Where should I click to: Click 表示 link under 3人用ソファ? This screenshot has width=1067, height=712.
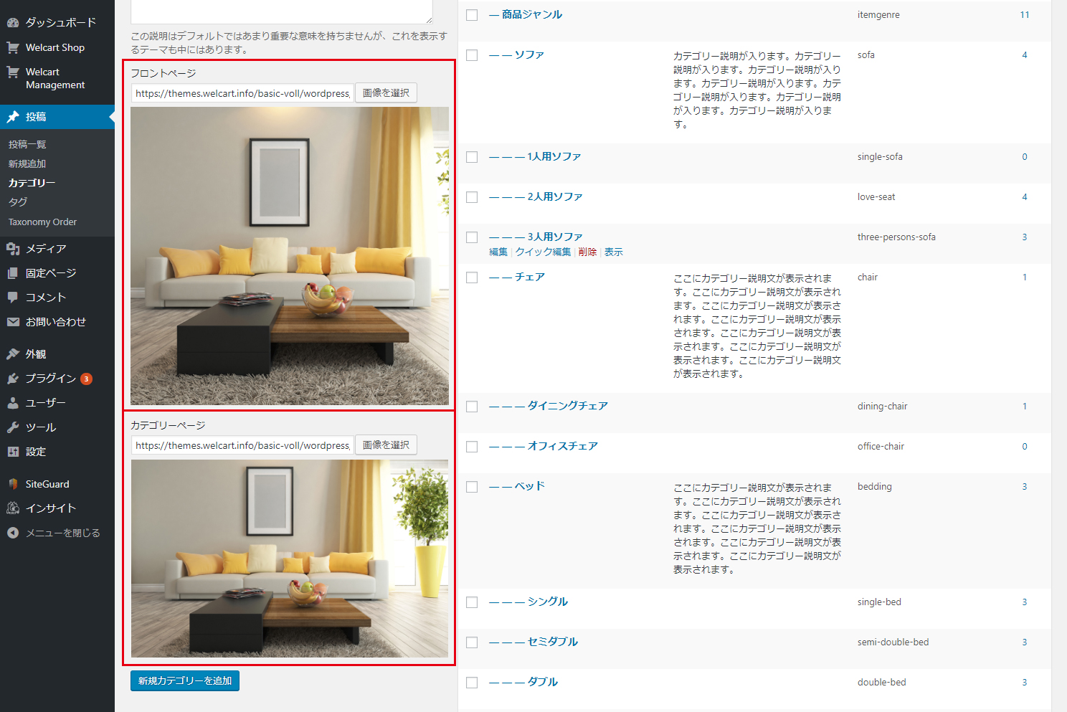614,252
